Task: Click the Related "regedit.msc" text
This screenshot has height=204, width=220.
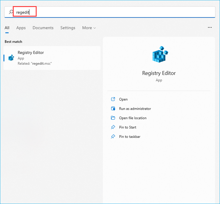Action: (x=35, y=63)
